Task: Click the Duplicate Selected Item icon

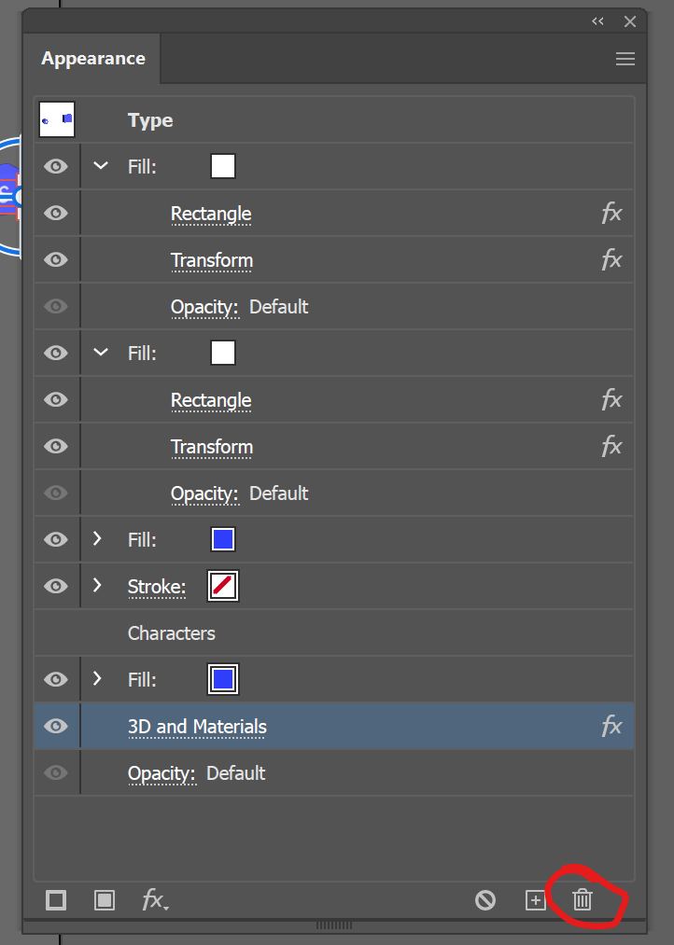Action: (x=535, y=900)
